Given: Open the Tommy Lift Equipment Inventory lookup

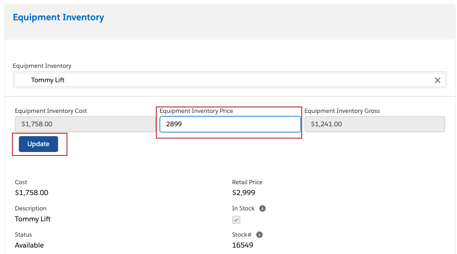Looking at the screenshot, I should [230, 80].
